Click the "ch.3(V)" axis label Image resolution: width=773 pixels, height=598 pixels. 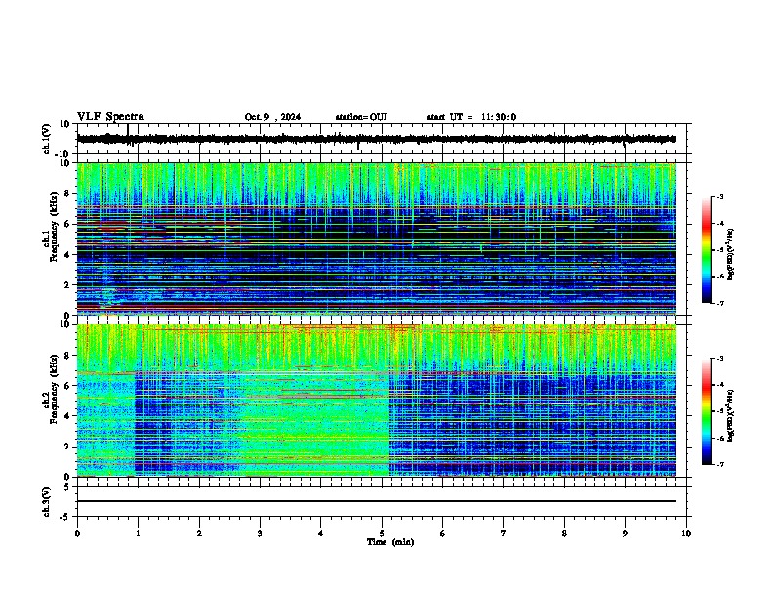[x=47, y=501]
